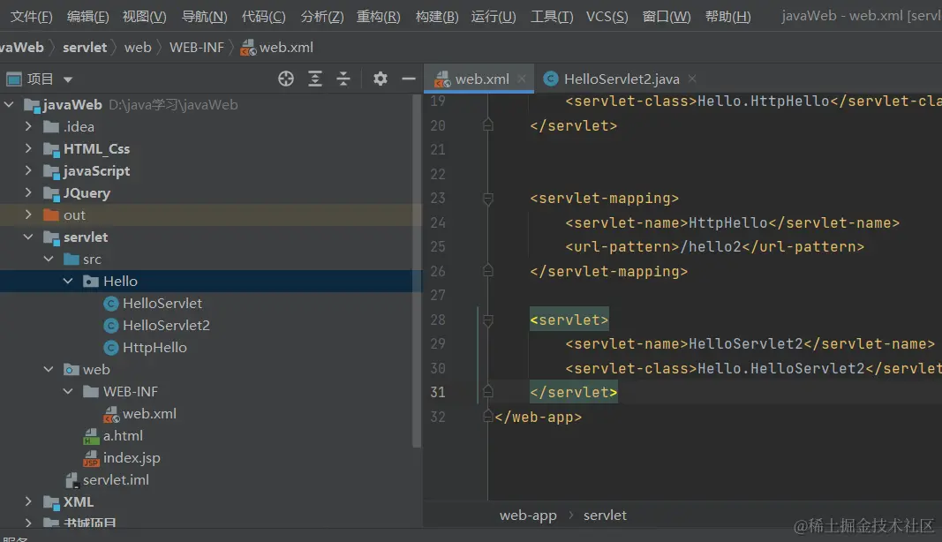This screenshot has width=942, height=542.
Task: Collapse the servlet module
Action: point(28,237)
